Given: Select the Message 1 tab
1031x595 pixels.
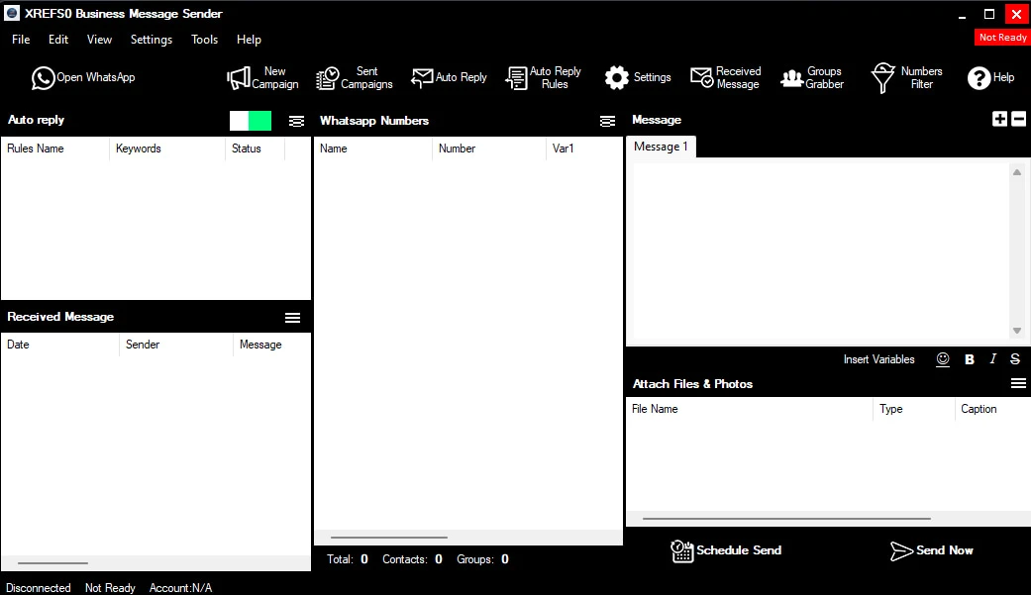Looking at the screenshot, I should click(661, 147).
